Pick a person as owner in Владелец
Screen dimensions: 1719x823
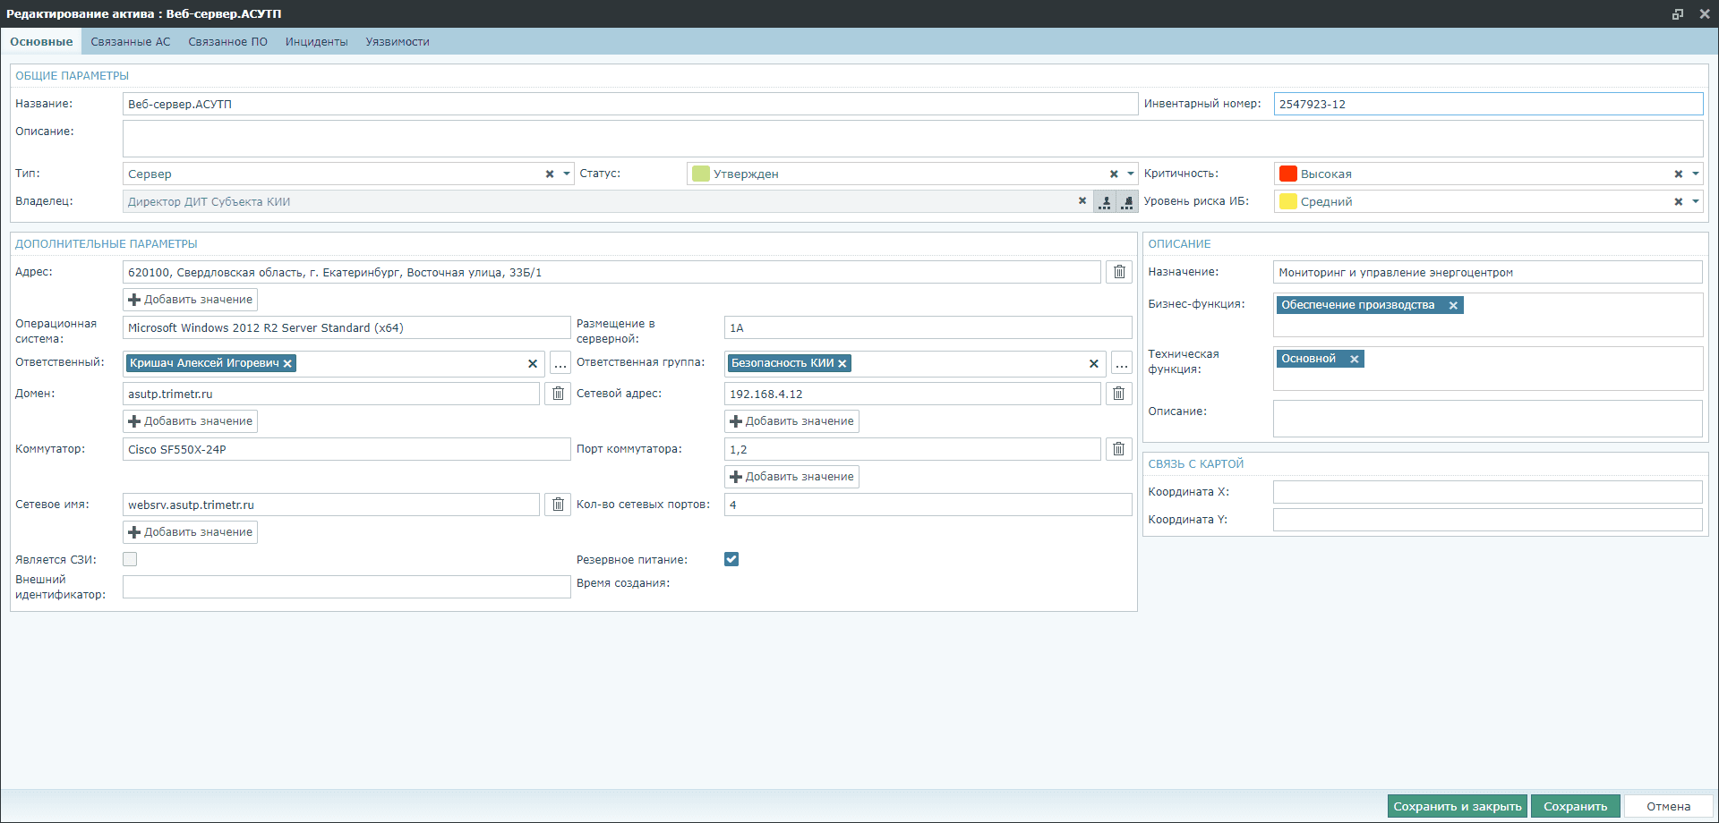(x=1105, y=201)
